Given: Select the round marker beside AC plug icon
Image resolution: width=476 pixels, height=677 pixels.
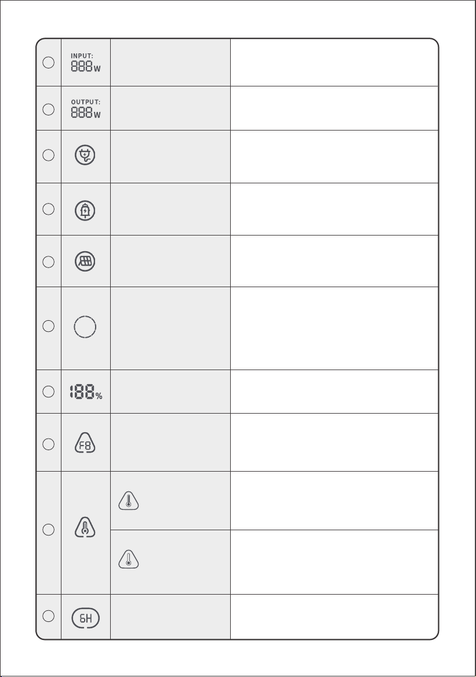Looking at the screenshot, I should 48,155.
